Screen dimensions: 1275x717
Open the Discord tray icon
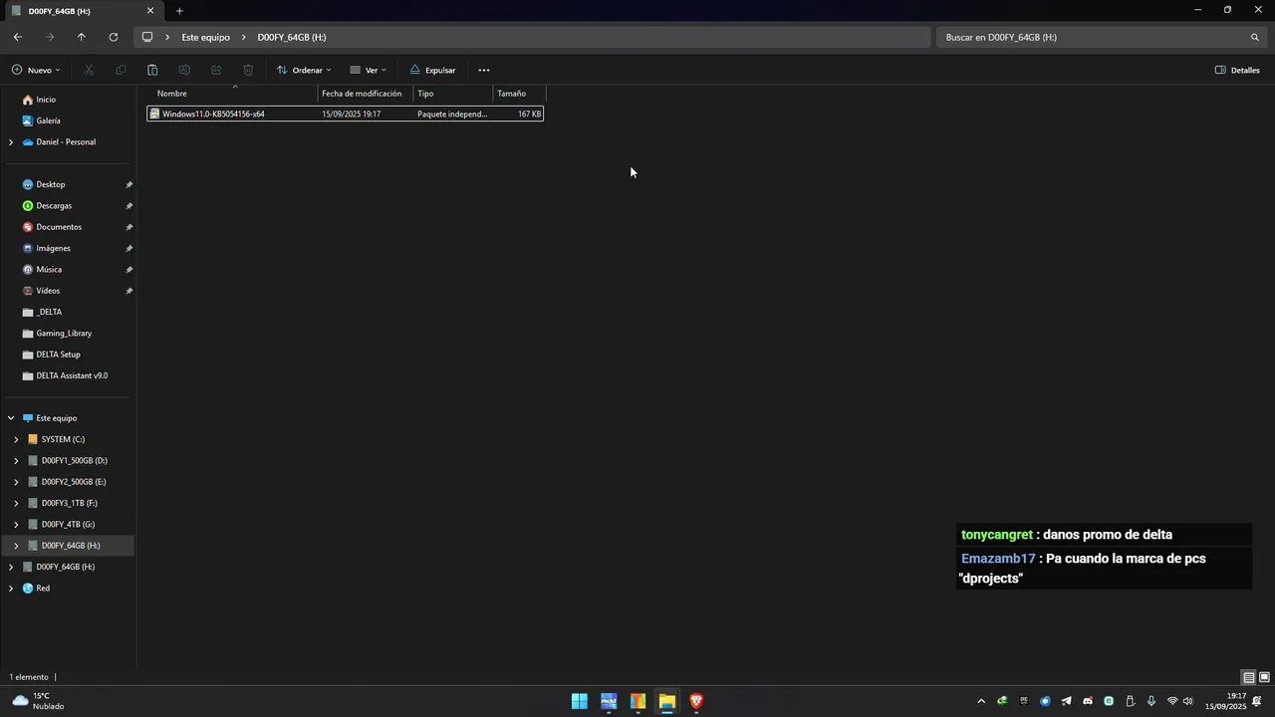[1088, 701]
